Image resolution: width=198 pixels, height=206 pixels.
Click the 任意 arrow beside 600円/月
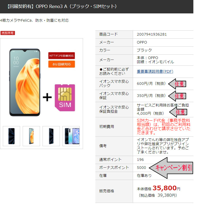point(177,84)
